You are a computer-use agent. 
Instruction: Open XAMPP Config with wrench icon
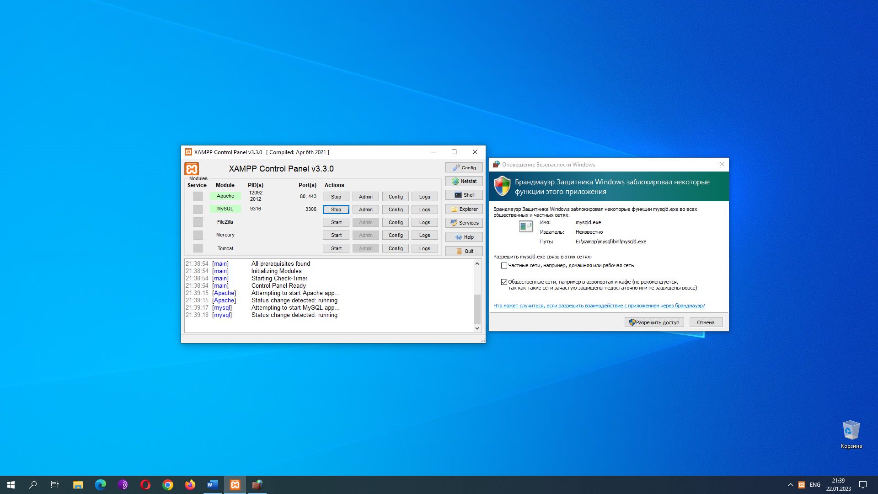tap(464, 167)
